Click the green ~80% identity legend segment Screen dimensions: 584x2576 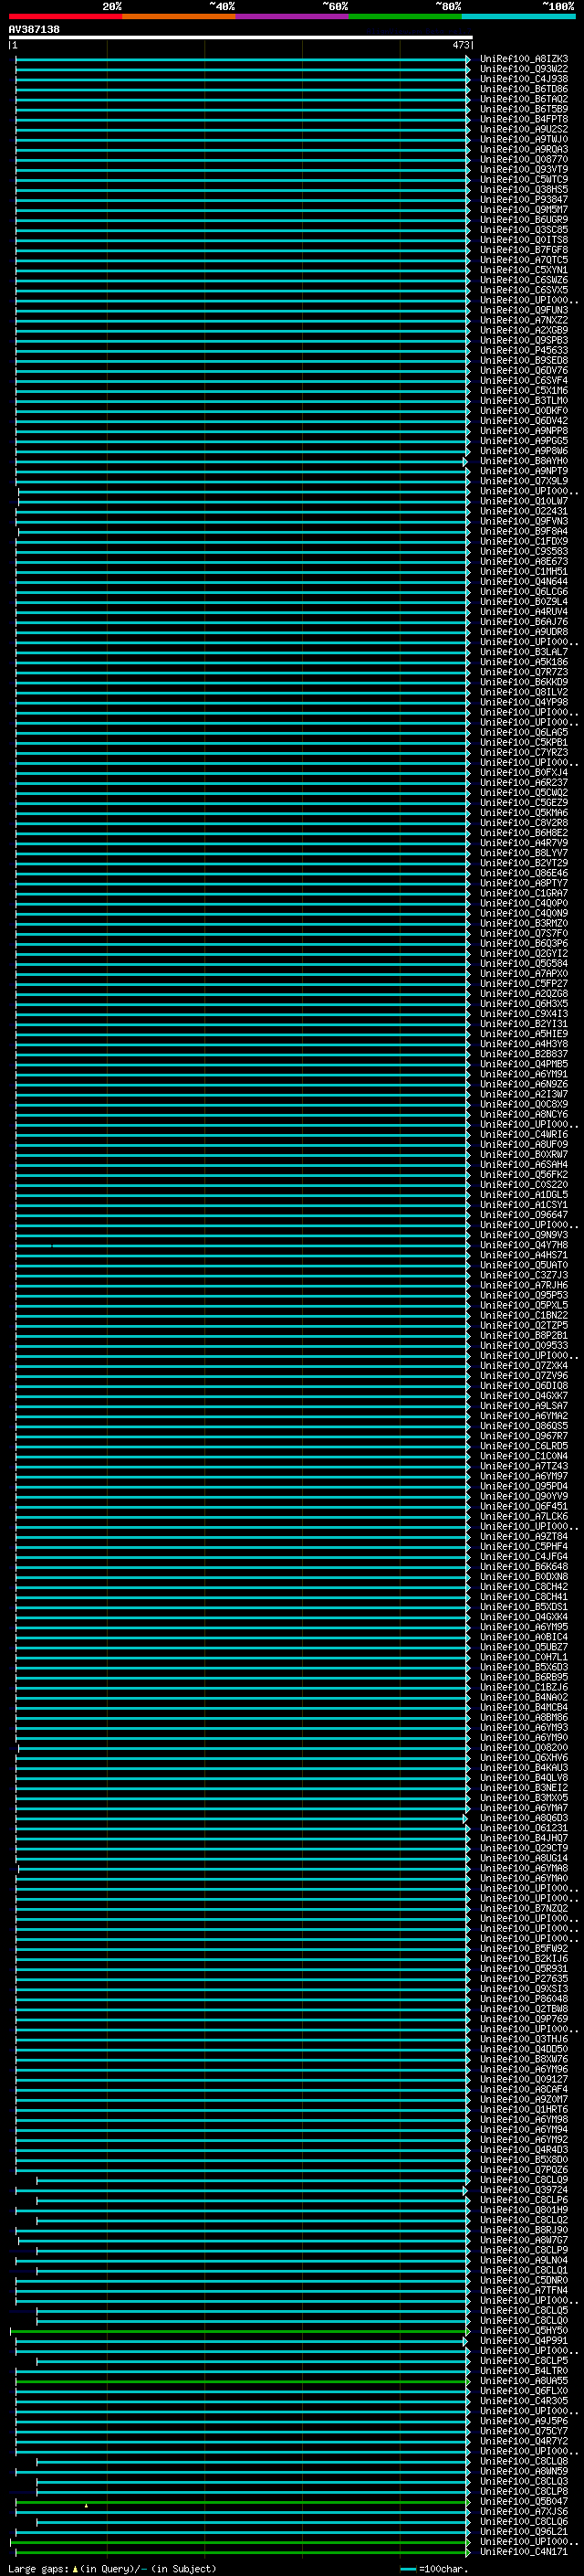405,16
